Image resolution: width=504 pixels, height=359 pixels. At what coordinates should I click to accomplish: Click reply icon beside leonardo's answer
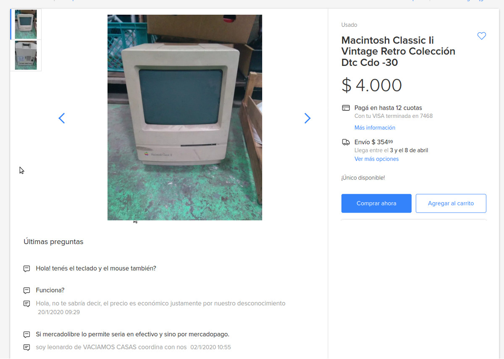coord(26,347)
